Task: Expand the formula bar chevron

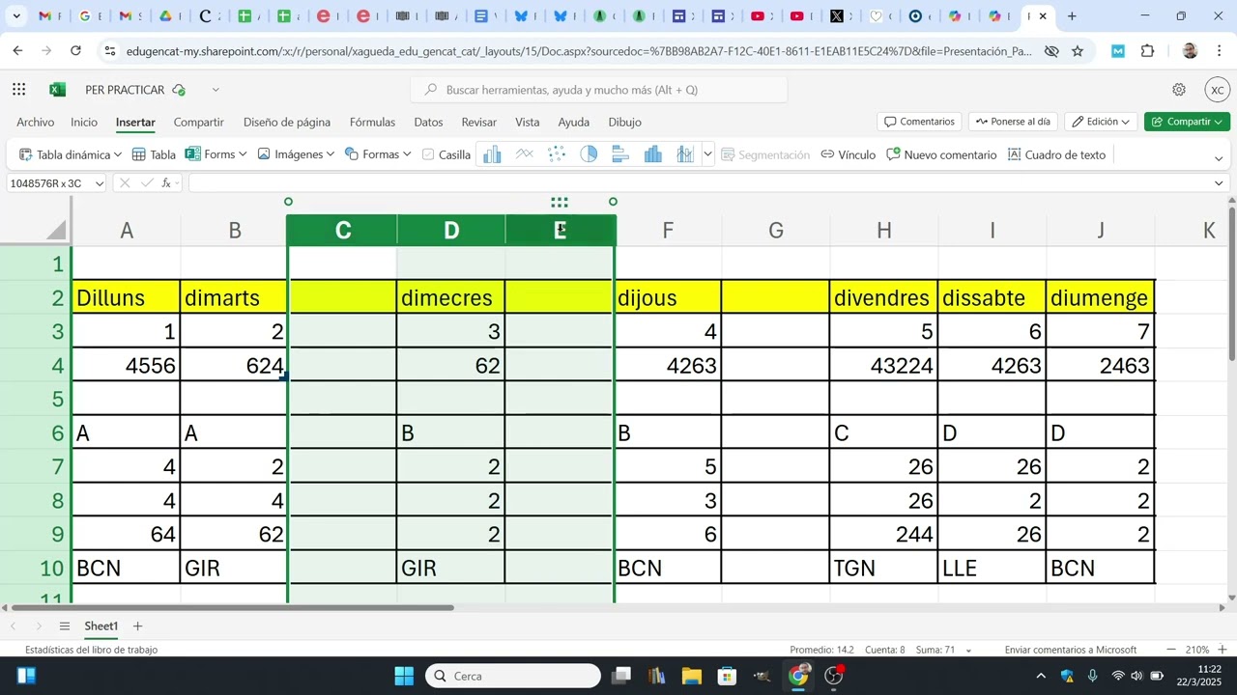Action: pos(1219,183)
